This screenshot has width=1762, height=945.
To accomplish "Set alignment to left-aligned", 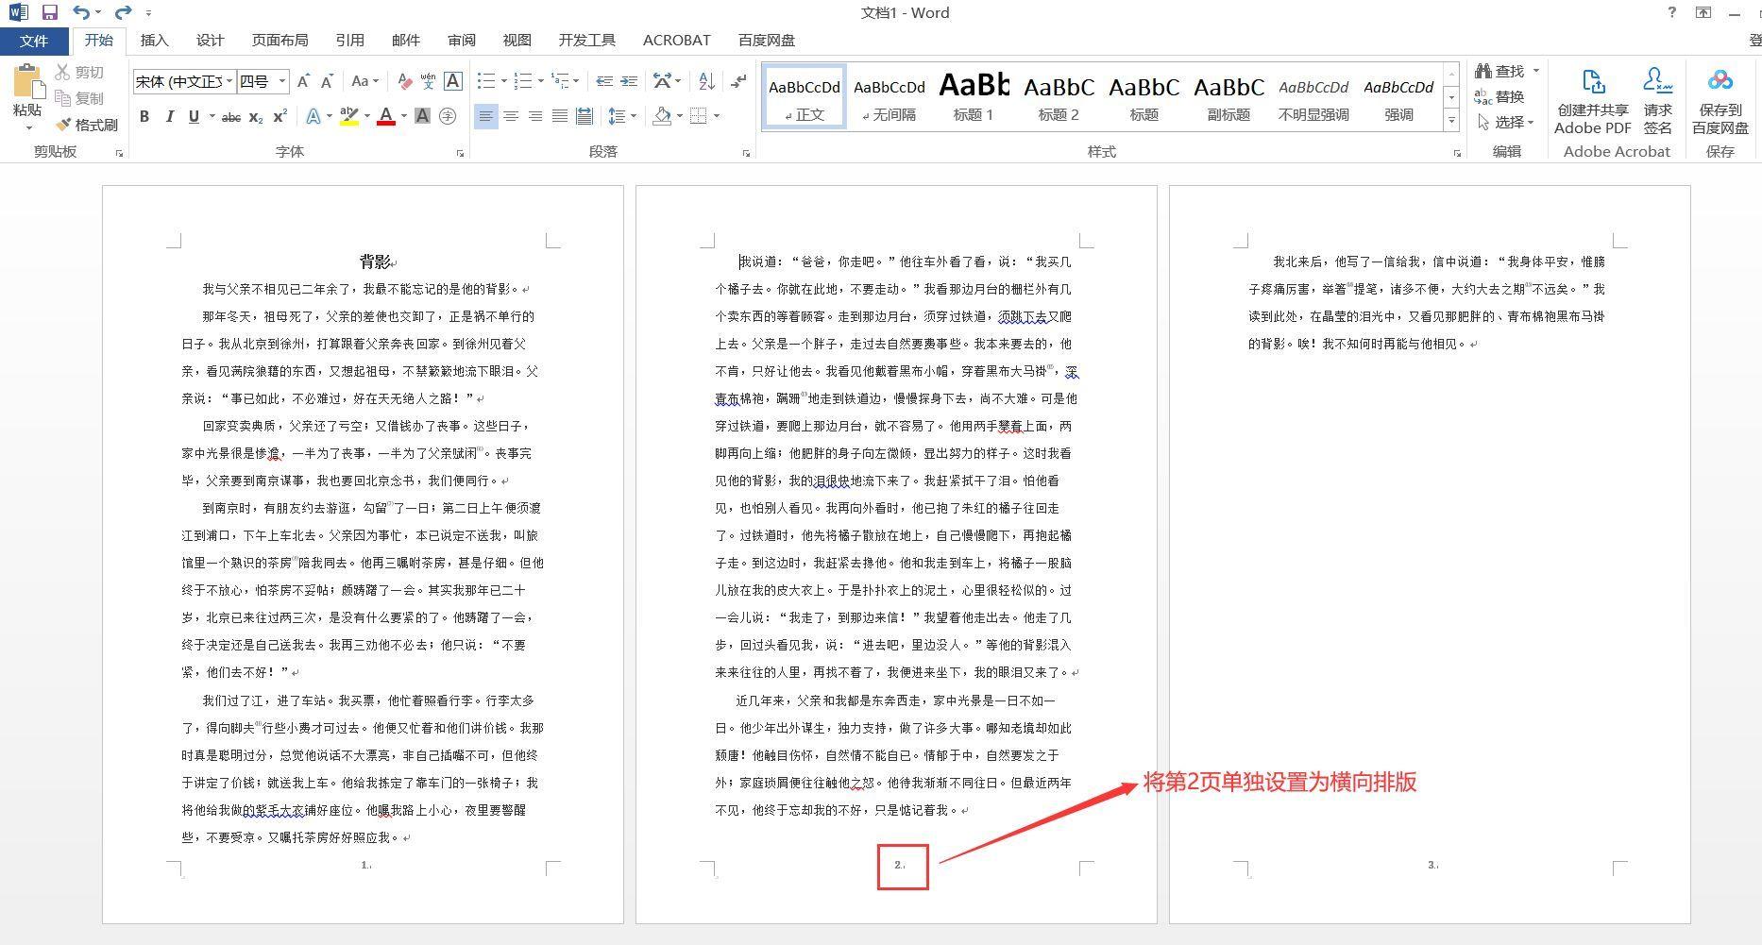I will (485, 116).
